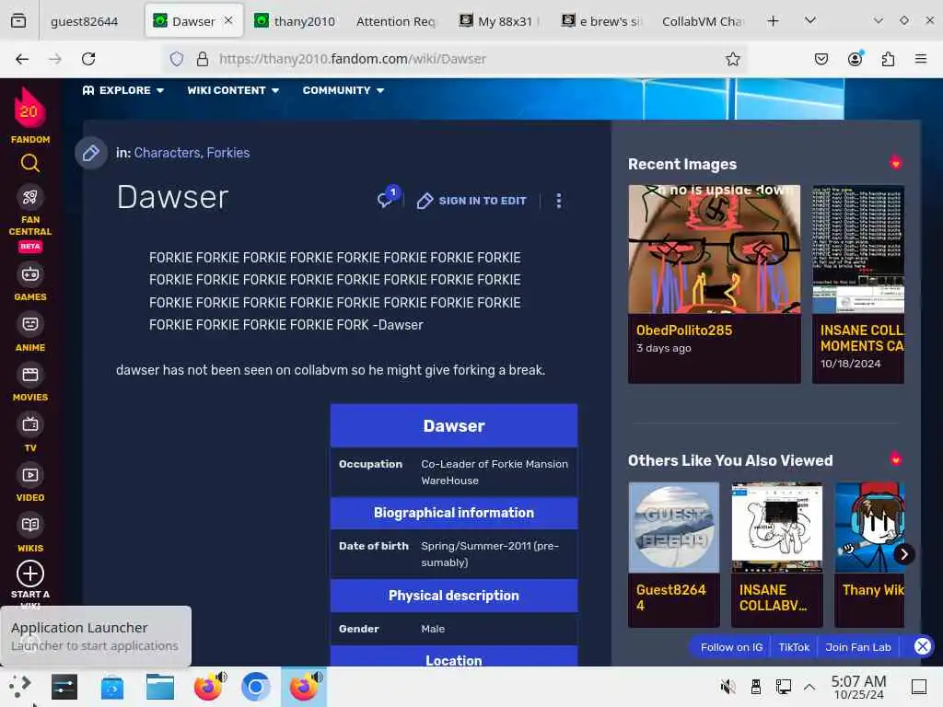943x707 pixels.
Task: Open the Wikis book icon
Action: pyautogui.click(x=30, y=525)
